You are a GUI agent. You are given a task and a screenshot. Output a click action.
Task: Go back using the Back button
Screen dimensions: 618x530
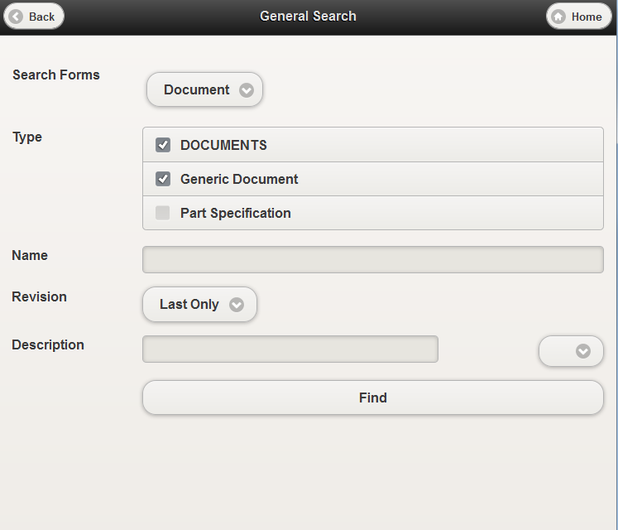33,17
